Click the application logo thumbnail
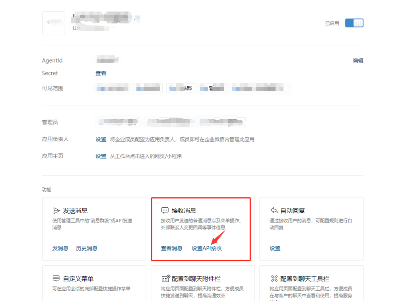Image resolution: width=400 pixels, height=305 pixels. pos(53,23)
